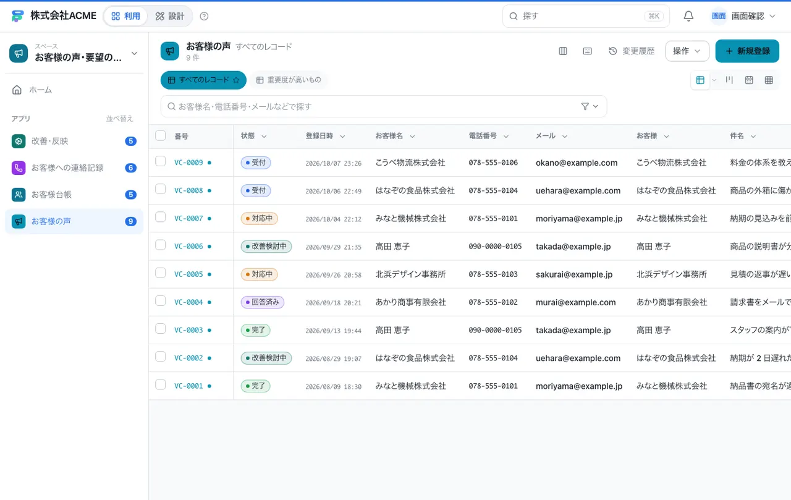Screen dimensions: 791x500
Task: Toggle the select-all checkbox in header
Action: (161, 135)
